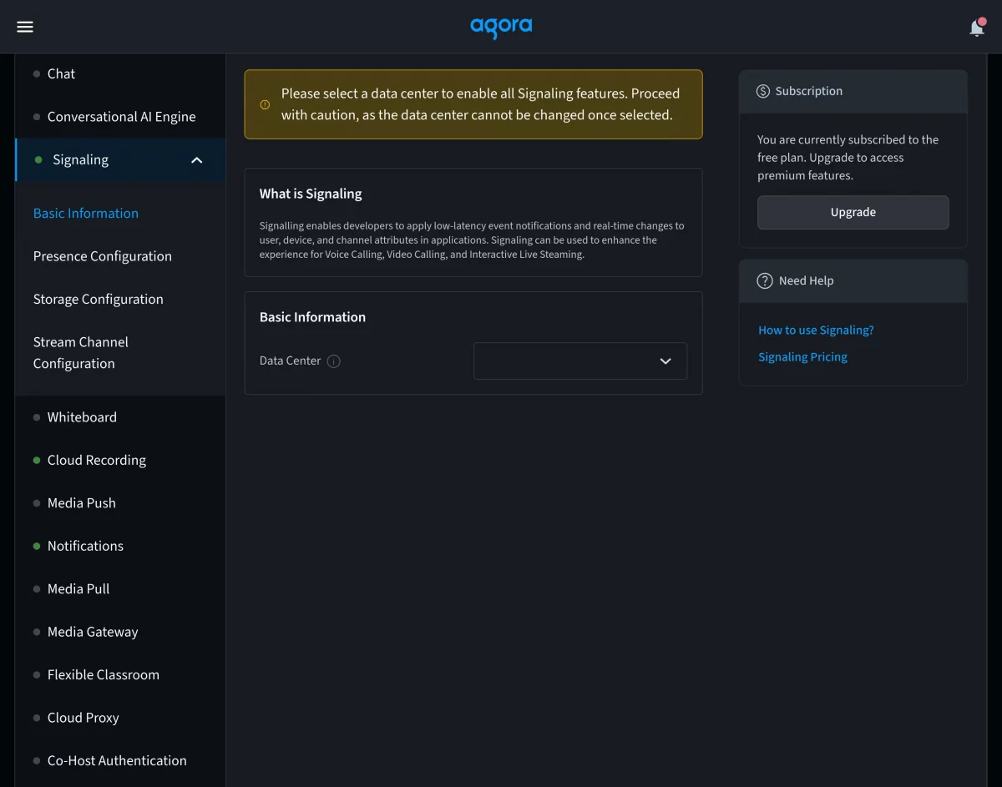Click the Need Help panel title

(x=806, y=281)
